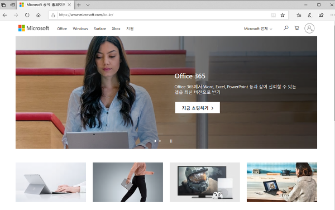This screenshot has width=335, height=210.
Task: Open a new tab with plus icon
Action: 79,5
